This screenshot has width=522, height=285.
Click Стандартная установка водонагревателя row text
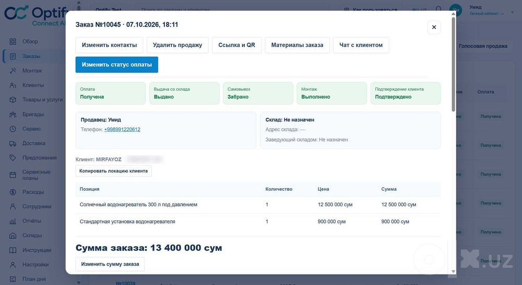[x=127, y=221]
